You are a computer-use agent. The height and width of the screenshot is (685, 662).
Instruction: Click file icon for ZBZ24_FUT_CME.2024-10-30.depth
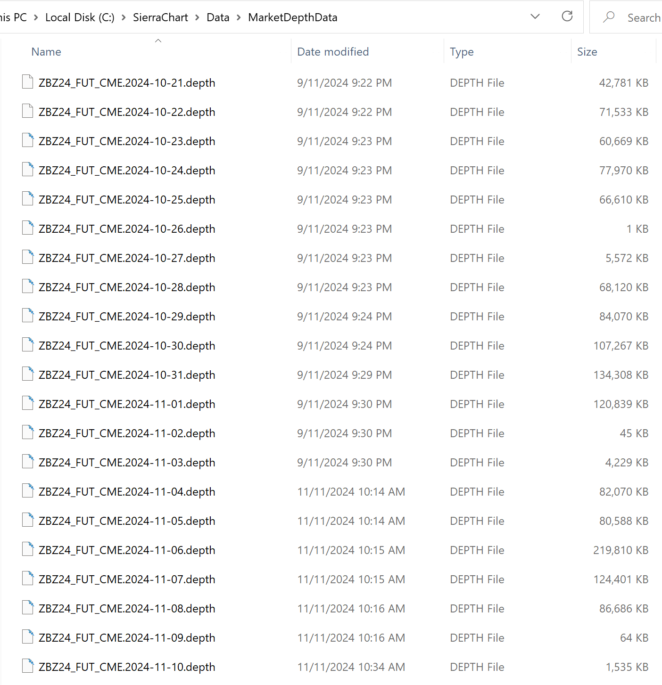tap(28, 345)
